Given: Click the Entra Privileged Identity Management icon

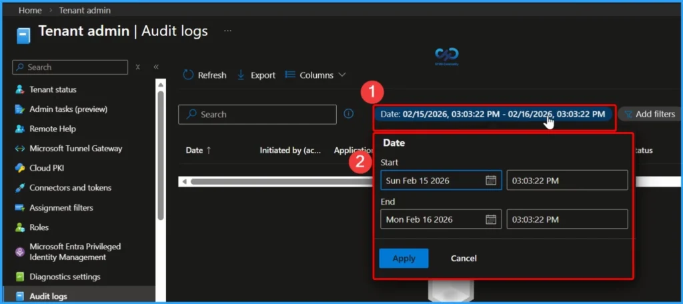Looking at the screenshot, I should click(x=19, y=252).
